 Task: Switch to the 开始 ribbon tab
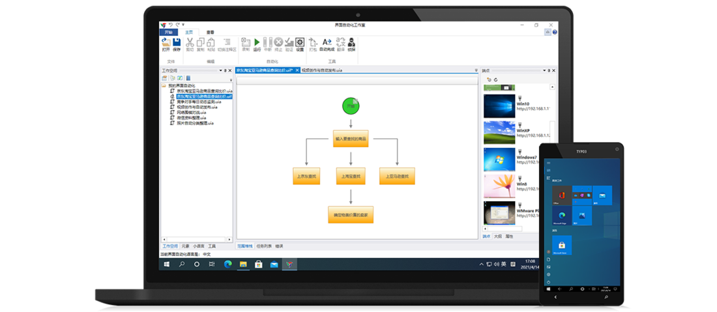pyautogui.click(x=169, y=32)
